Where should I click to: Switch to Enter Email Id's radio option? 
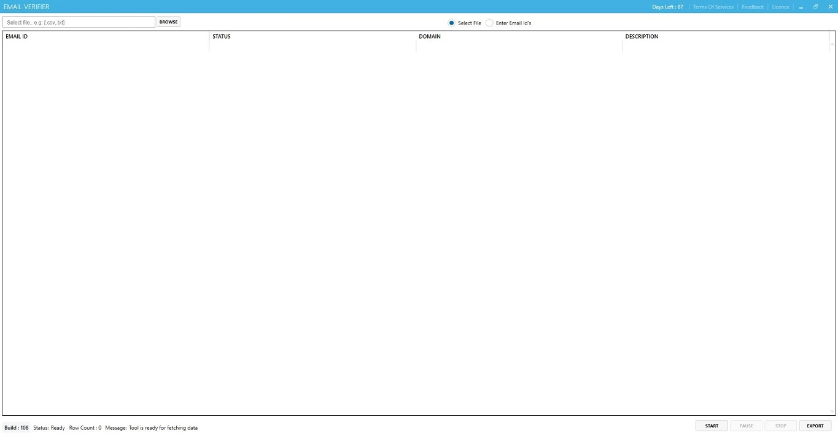coord(489,23)
